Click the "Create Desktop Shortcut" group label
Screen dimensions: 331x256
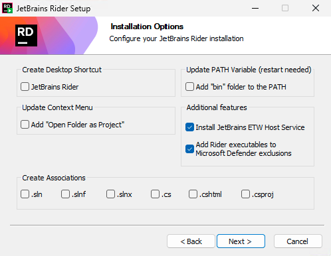tap(62, 70)
